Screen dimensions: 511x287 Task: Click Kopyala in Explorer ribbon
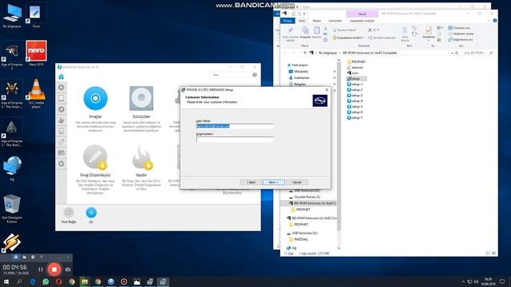305,33
